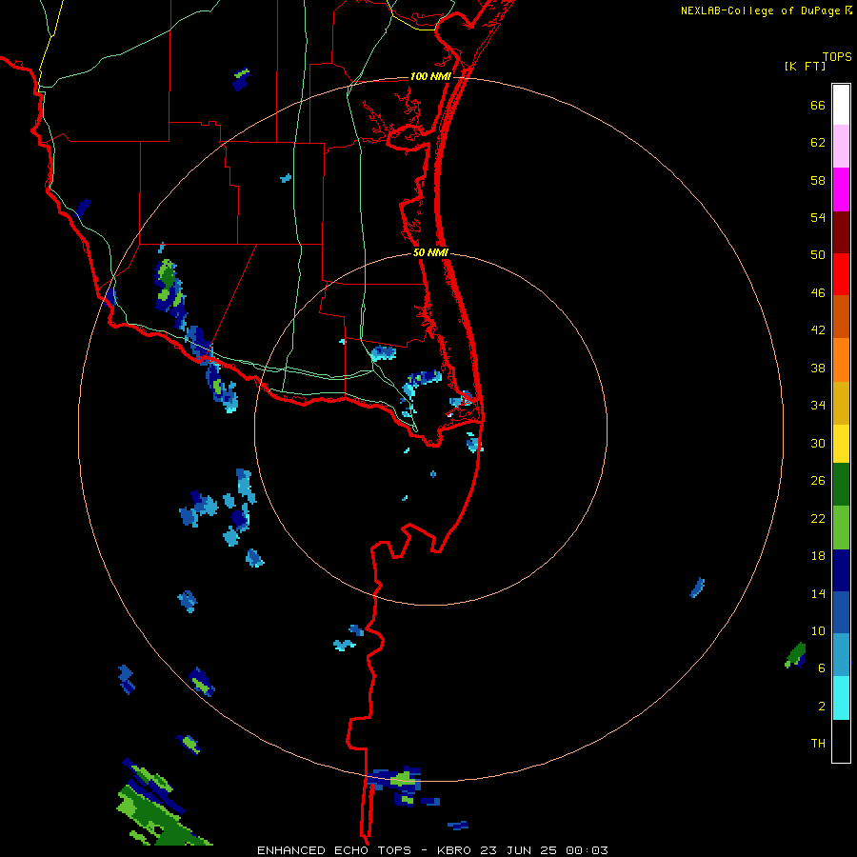Click the dark green echo at the far right edge
Image resolution: width=857 pixels, height=857 pixels.
tap(796, 655)
